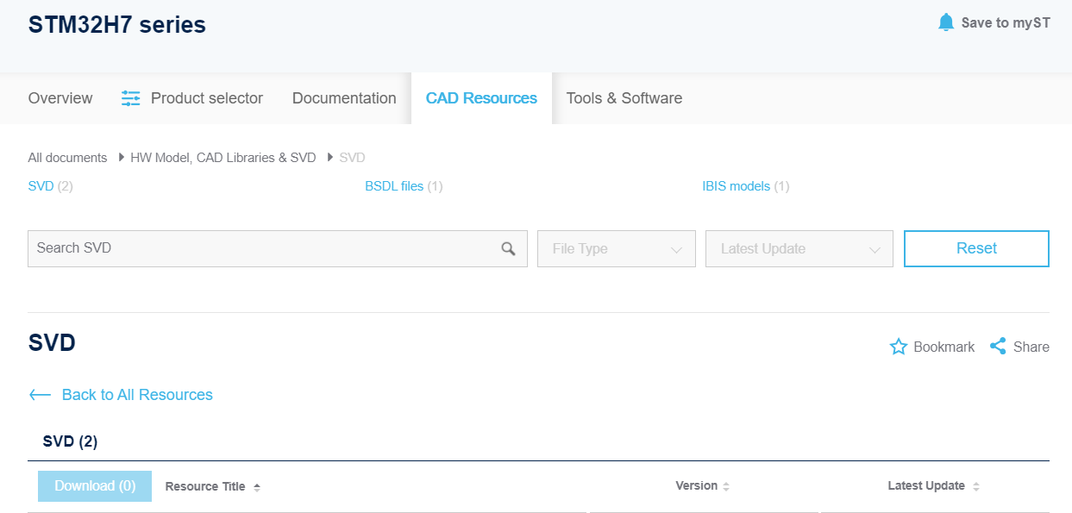Select the sliders icon beside Product selector
This screenshot has width=1072, height=513.
(x=129, y=98)
